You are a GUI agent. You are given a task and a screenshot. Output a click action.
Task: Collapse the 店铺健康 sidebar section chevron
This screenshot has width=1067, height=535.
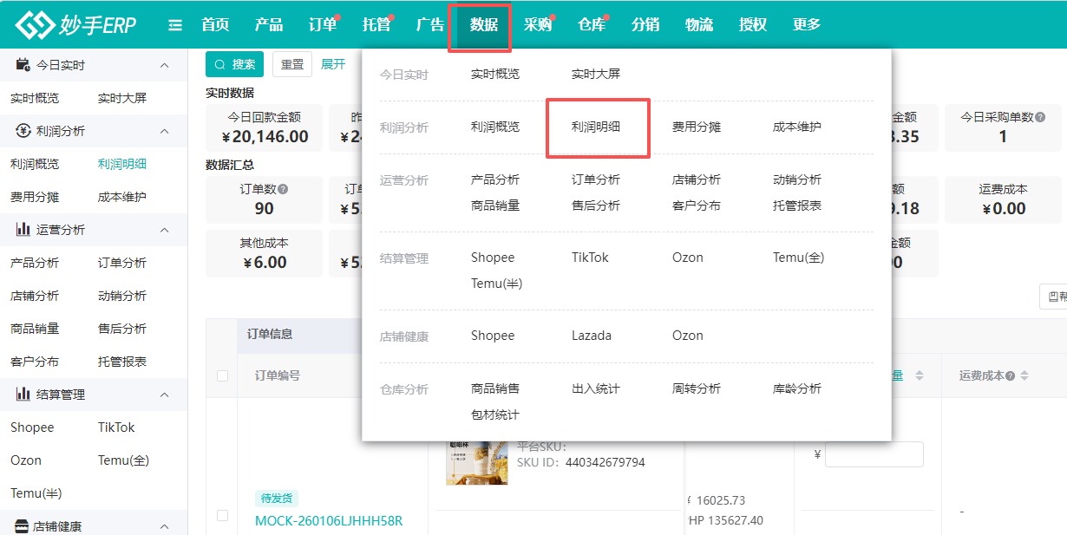point(165,526)
